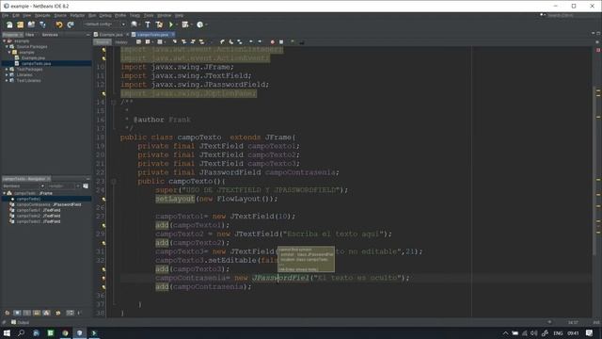602x339 pixels.
Task: Click the Clean and Build icon
Action: click(159, 24)
